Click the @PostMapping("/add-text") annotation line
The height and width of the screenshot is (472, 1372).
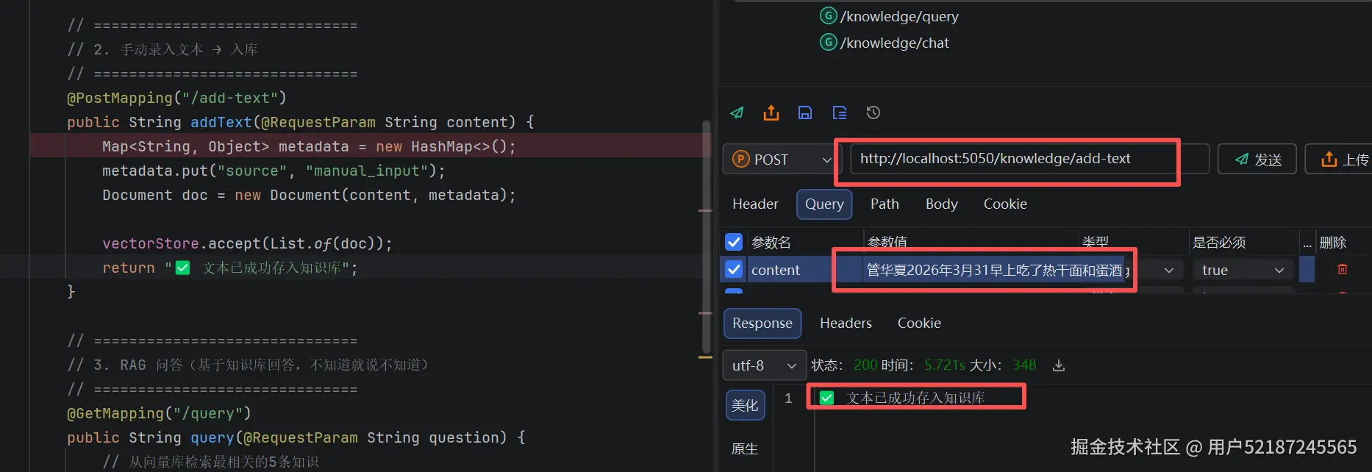(176, 98)
